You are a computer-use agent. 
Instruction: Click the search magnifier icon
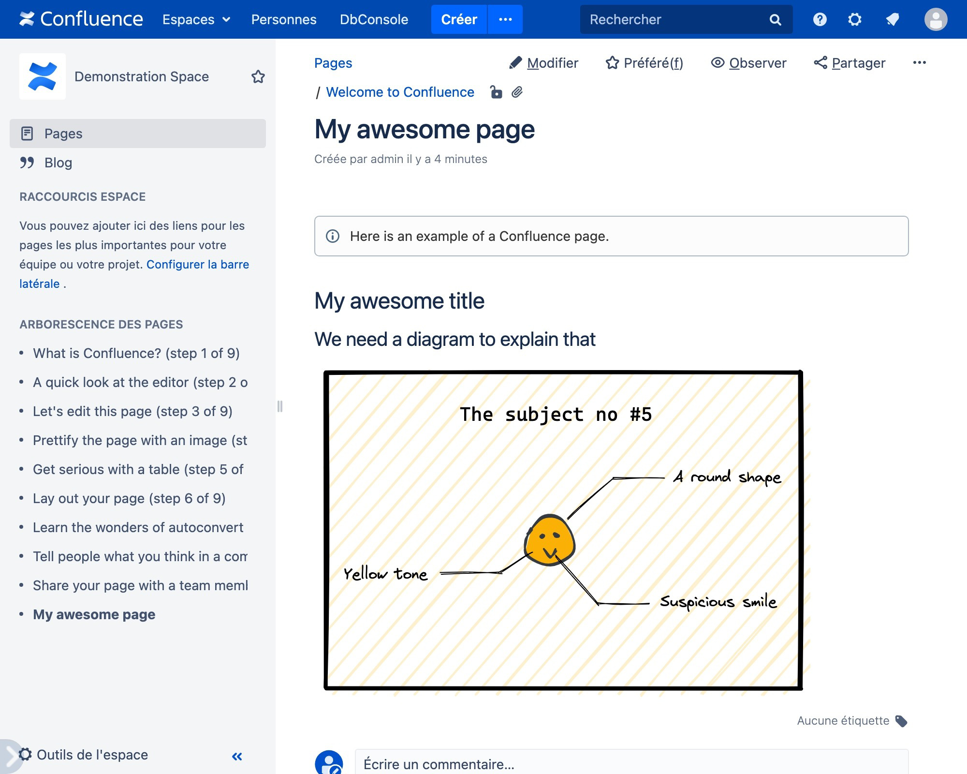pos(775,19)
